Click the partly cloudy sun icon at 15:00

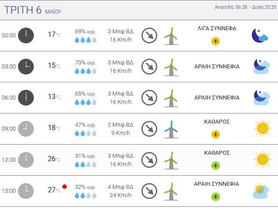[261, 191]
